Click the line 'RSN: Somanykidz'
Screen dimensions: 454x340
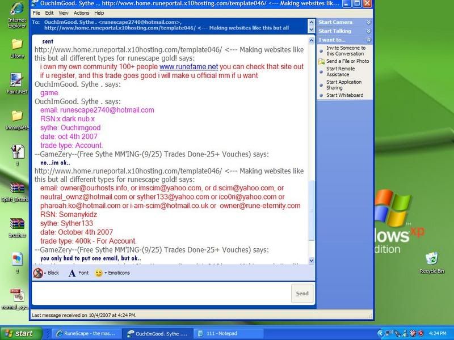(69, 215)
